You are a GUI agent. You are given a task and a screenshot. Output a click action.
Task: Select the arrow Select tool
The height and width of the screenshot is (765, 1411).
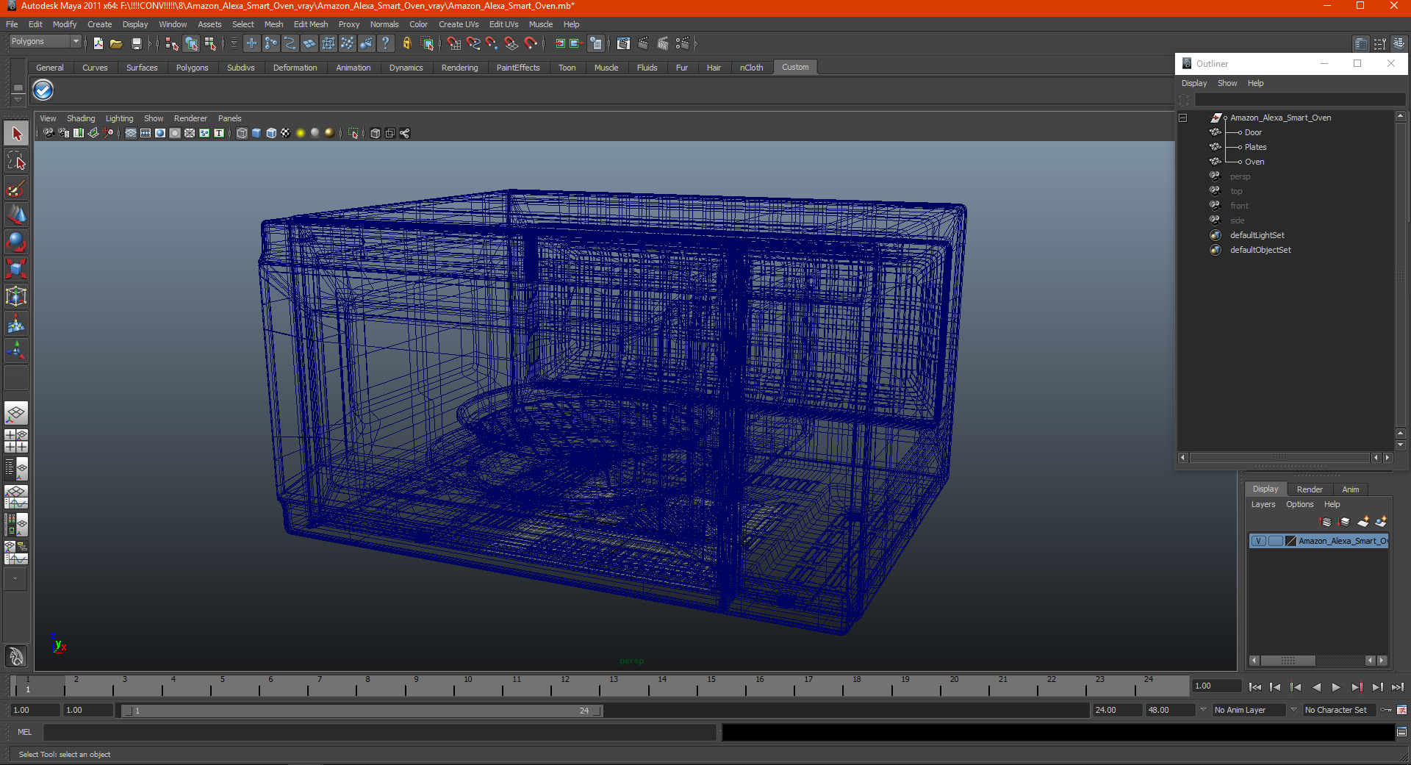16,134
